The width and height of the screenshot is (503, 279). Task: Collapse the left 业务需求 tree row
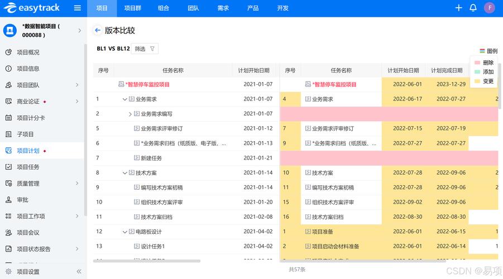point(125,99)
